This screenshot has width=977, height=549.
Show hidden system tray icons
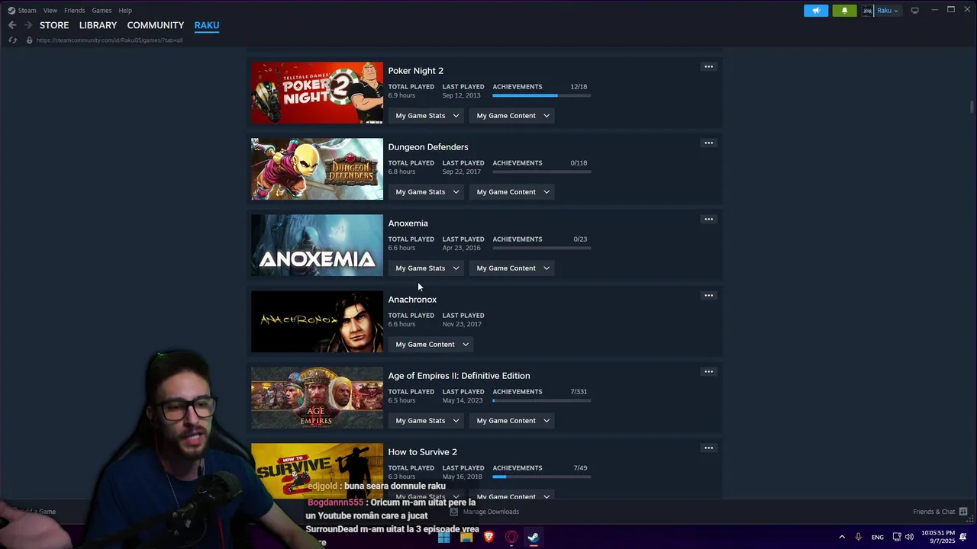pyautogui.click(x=842, y=537)
